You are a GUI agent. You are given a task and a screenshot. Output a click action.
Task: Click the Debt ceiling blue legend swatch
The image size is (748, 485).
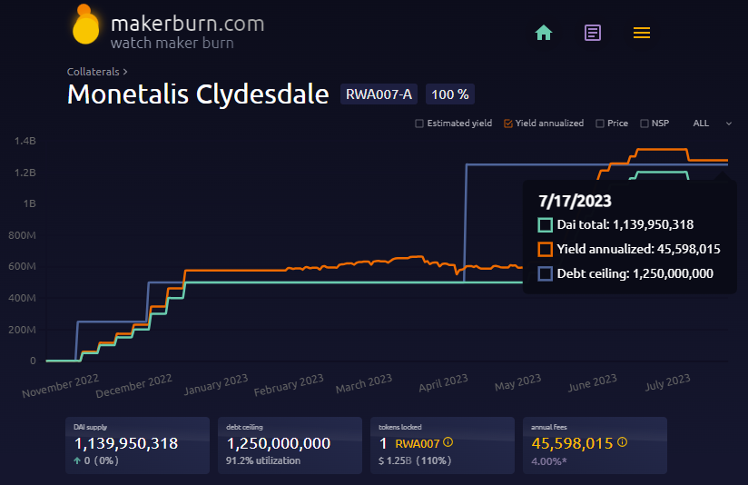[546, 274]
